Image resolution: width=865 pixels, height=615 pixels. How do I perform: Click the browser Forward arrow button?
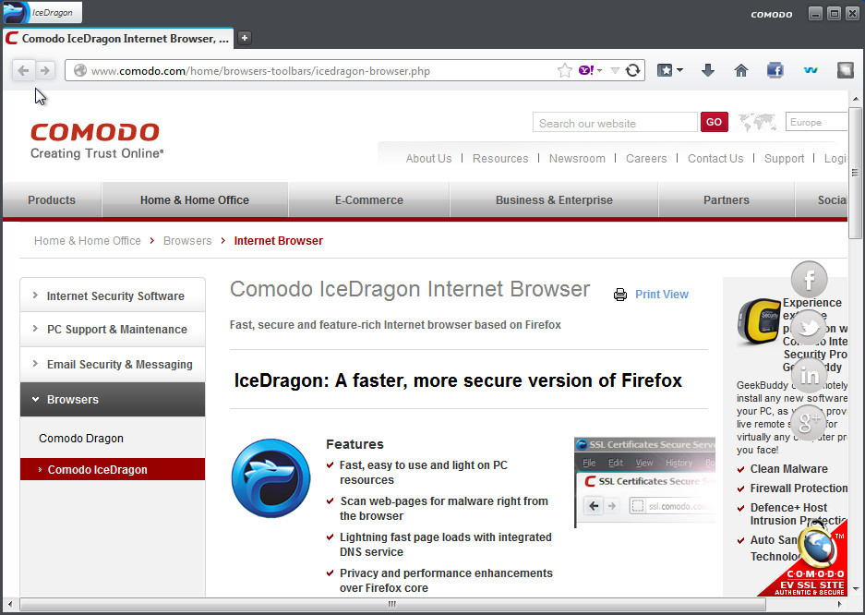[45, 70]
